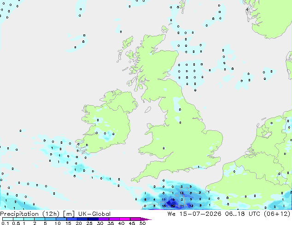Select the 30–35 purple legend swatch
This screenshot has height=225, width=292.
(104, 219)
